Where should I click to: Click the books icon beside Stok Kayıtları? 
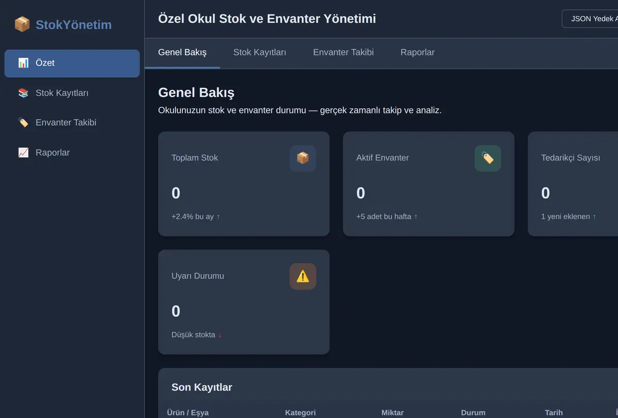point(23,93)
